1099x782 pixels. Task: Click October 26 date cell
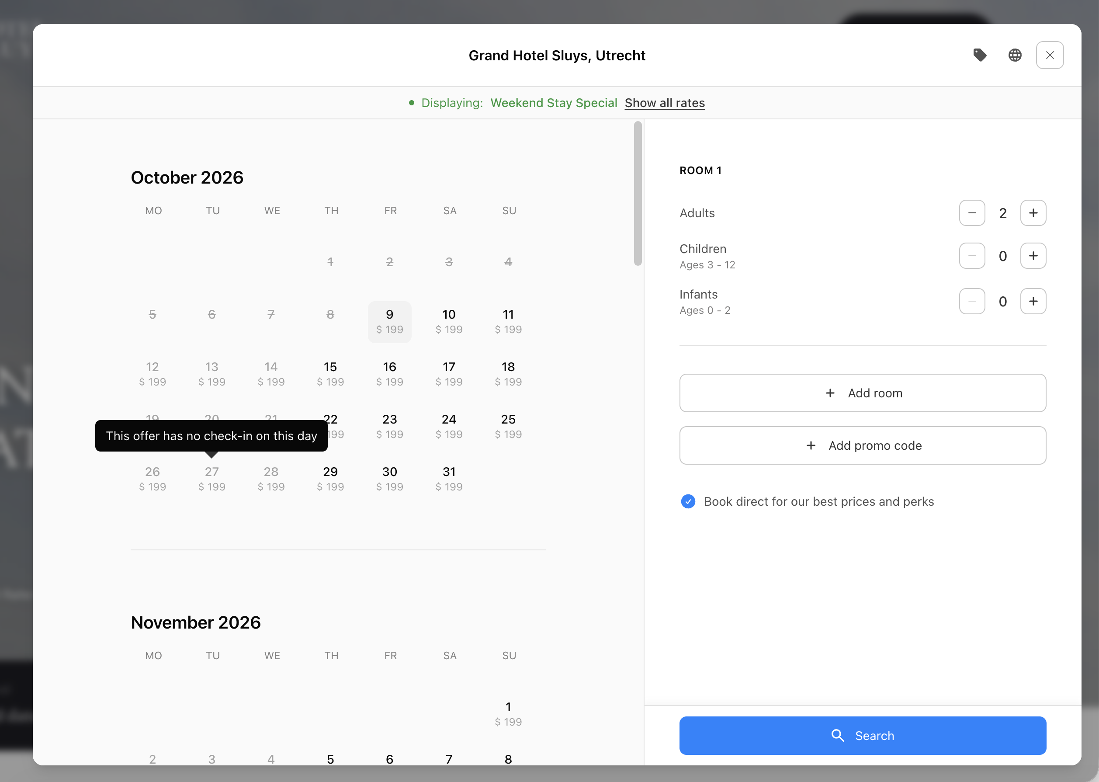(152, 479)
